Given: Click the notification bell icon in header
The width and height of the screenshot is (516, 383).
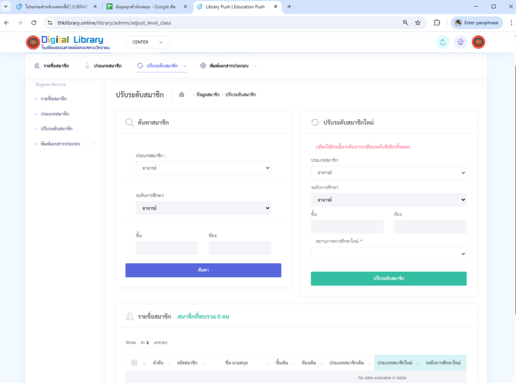Looking at the screenshot, I should point(442,42).
